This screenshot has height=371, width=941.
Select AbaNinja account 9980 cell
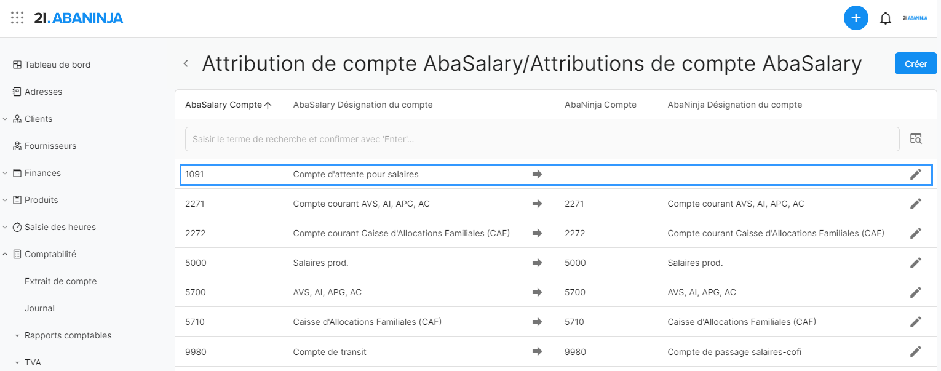[575, 352]
